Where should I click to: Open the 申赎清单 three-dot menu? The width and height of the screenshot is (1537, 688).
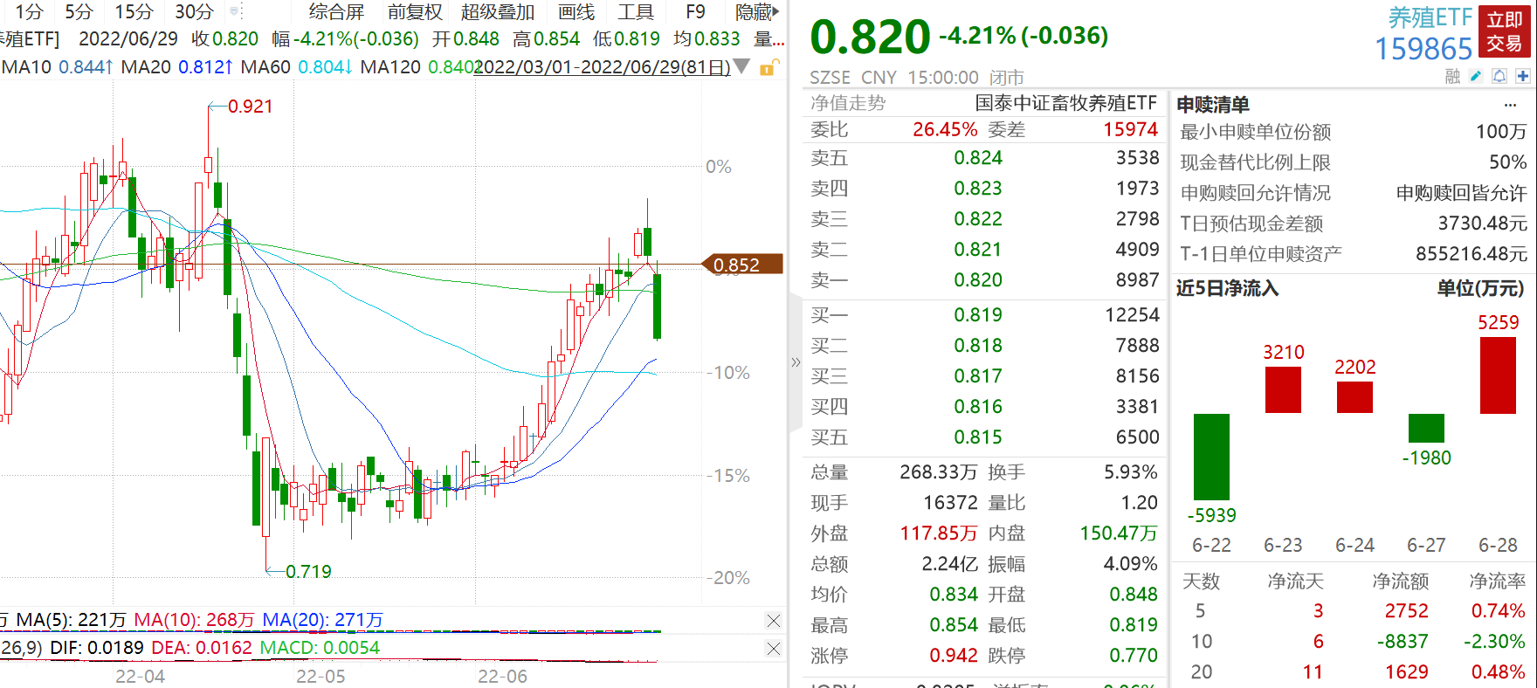click(1510, 105)
